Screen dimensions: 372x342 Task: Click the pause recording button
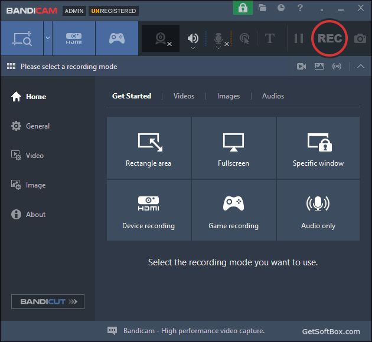(299, 38)
